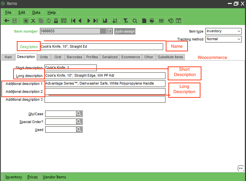Refresh the record with circular arrows icon
Viewport: 246px width, 181px height.
pyautogui.click(x=49, y=21)
